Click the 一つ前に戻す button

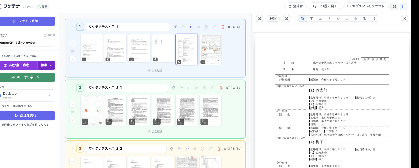tap(325, 6)
